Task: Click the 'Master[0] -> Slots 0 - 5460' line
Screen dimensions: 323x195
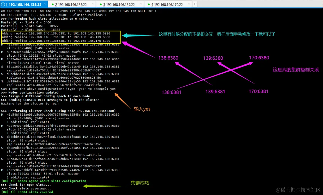Action: tap(26, 22)
